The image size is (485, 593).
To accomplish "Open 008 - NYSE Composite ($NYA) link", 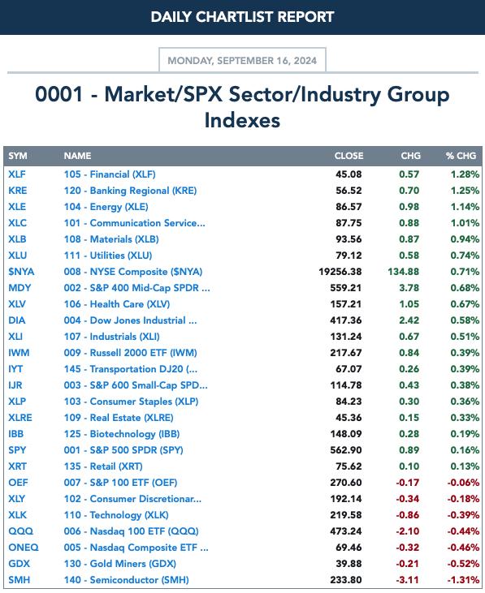I will click(x=133, y=272).
